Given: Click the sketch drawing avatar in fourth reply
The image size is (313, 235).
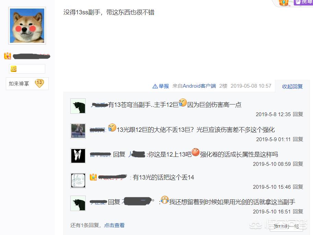Looking at the screenshot, I should (x=78, y=181).
